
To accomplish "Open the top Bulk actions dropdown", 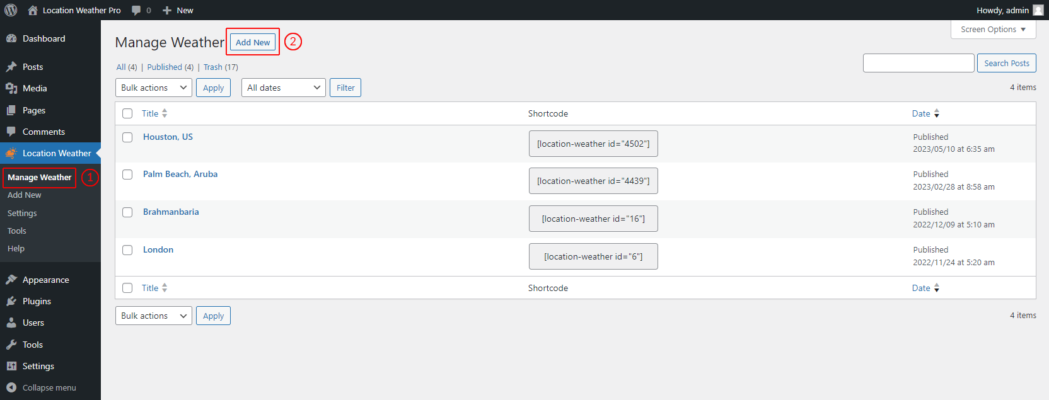I will point(154,88).
